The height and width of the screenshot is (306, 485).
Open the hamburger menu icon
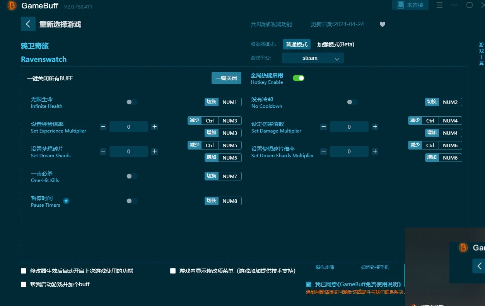coord(440,5)
